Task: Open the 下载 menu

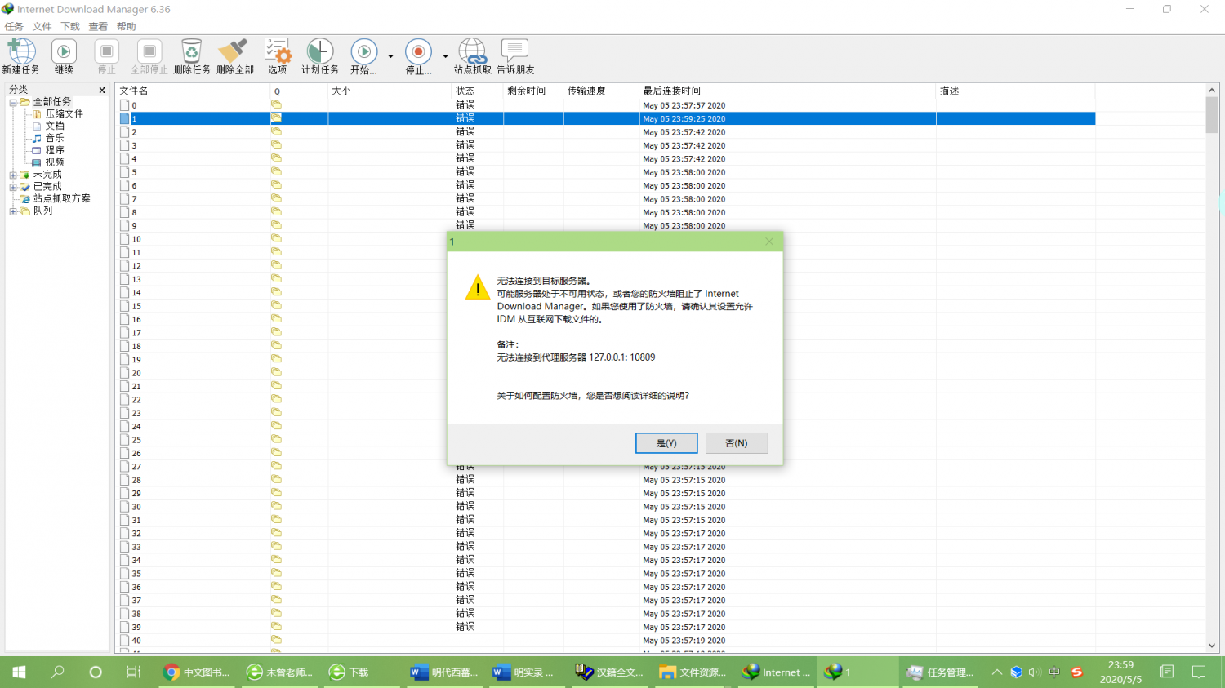Action: pos(71,27)
